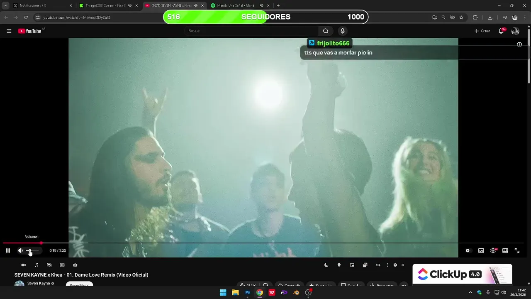Image resolution: width=531 pixels, height=299 pixels.
Task: Open the ClickUp 4.0 advertisement
Action: [x=462, y=274]
